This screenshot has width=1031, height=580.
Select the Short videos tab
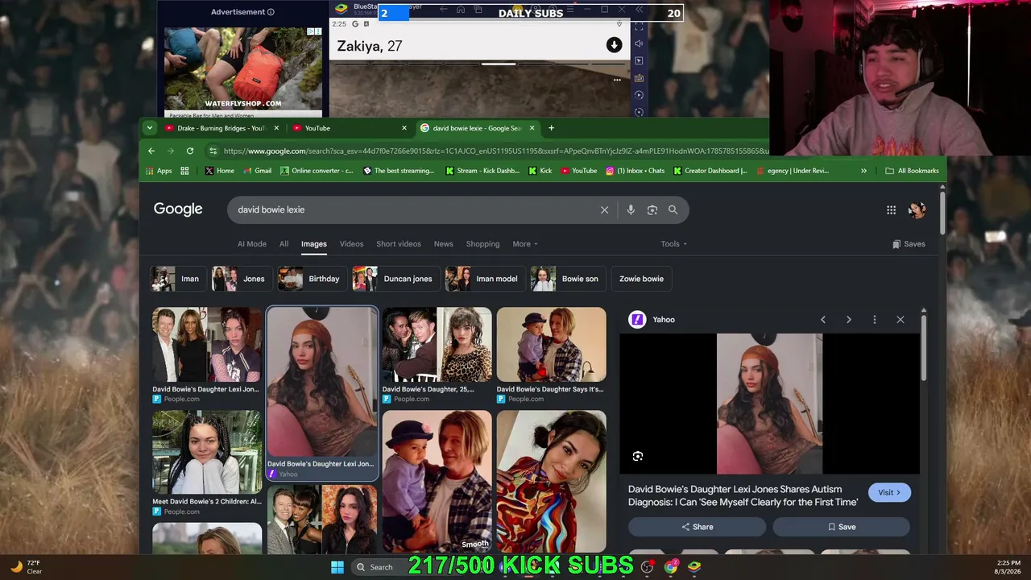pyautogui.click(x=399, y=244)
